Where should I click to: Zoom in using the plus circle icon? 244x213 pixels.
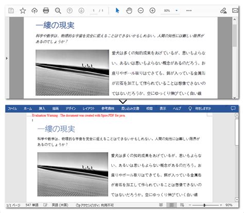(x=152, y=11)
